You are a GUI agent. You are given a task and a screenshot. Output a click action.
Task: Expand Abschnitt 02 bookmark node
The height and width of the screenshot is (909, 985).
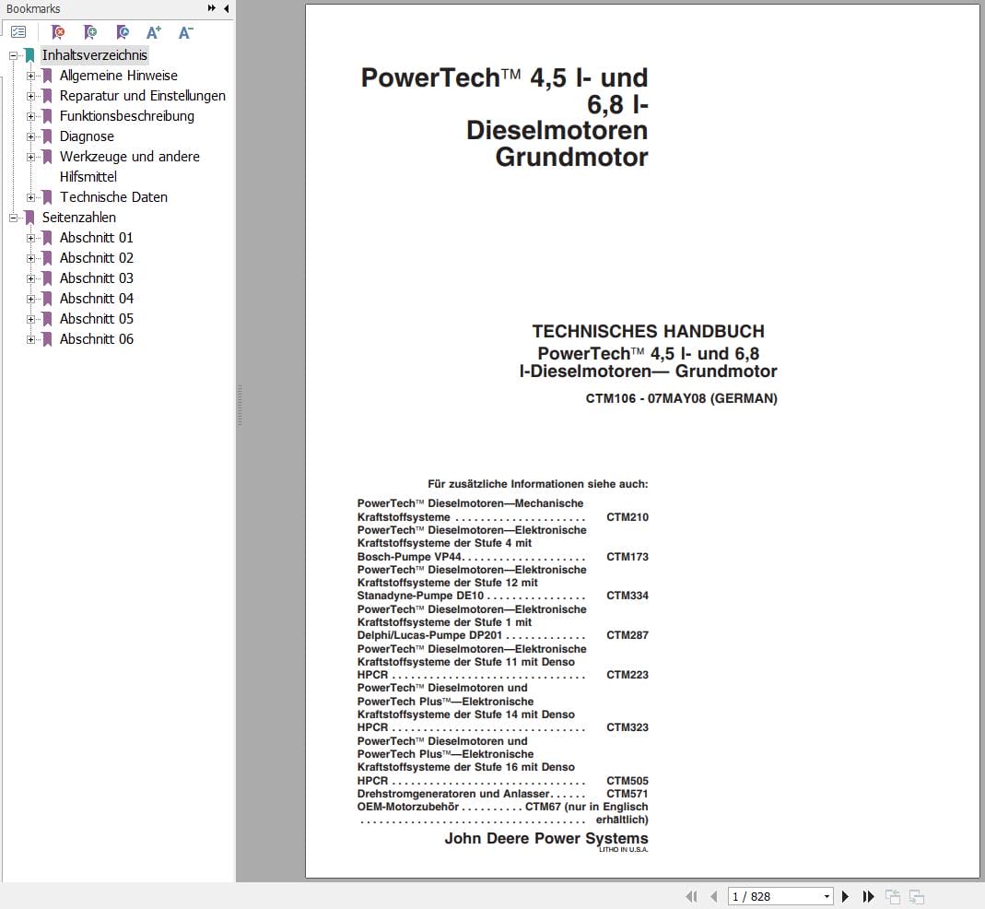30,258
